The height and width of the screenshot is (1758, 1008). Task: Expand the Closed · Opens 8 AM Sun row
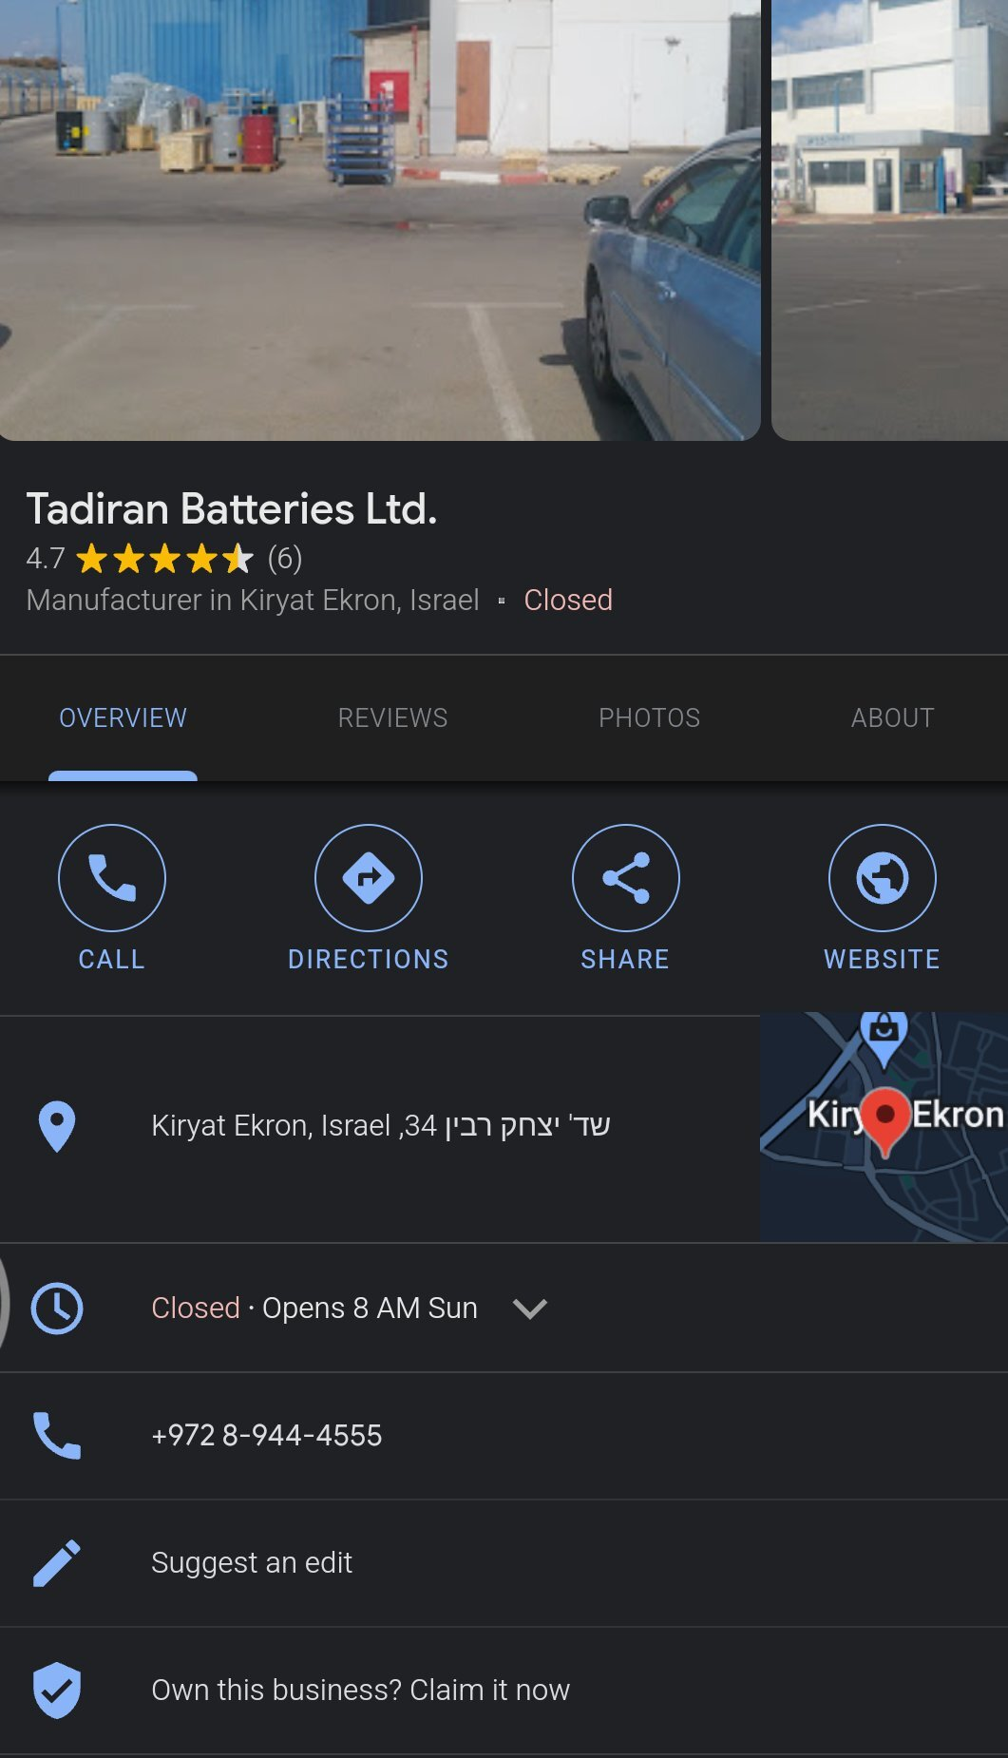click(x=504, y=1308)
